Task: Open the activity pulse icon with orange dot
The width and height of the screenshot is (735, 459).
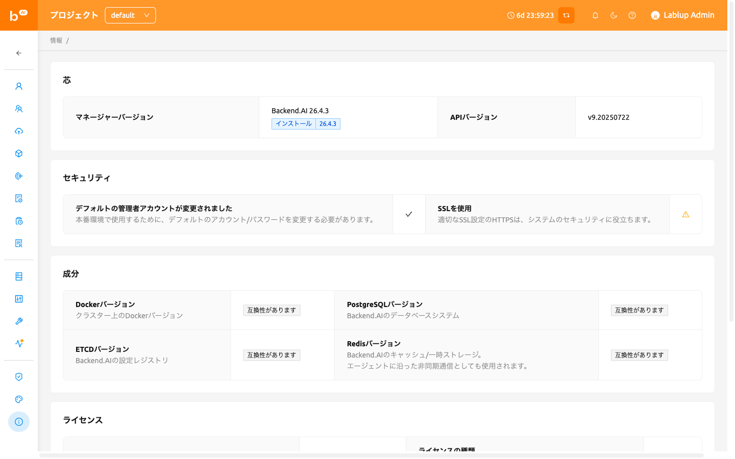Action: point(19,344)
